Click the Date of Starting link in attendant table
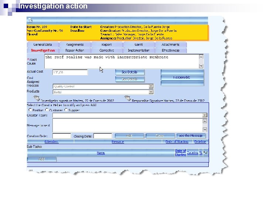 [177, 142]
